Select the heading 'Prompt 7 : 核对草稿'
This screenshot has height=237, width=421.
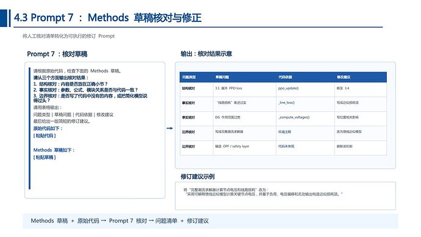57,54
